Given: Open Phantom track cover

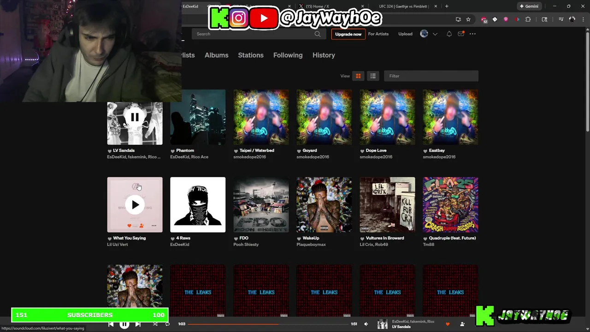Looking at the screenshot, I should click(198, 117).
